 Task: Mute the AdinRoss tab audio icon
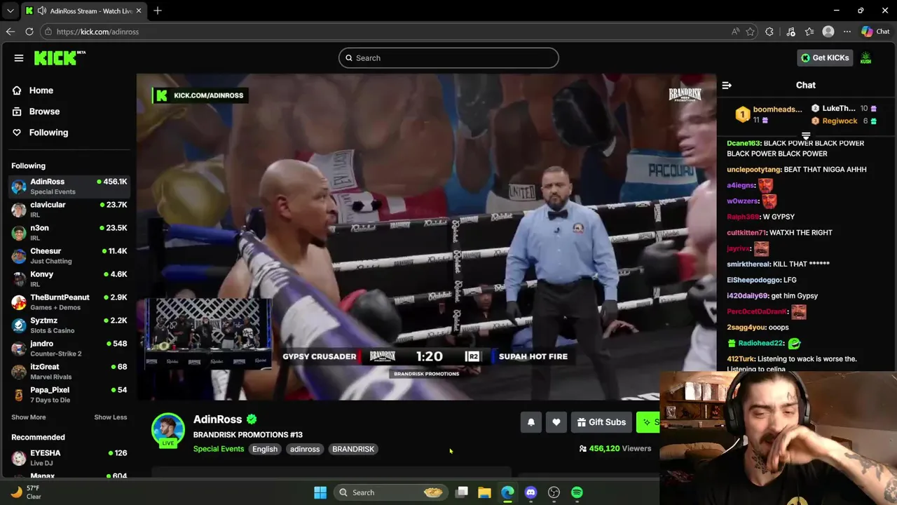coord(42,11)
